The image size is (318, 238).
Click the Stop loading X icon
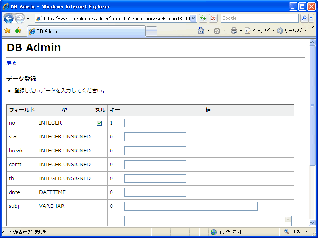pos(213,18)
